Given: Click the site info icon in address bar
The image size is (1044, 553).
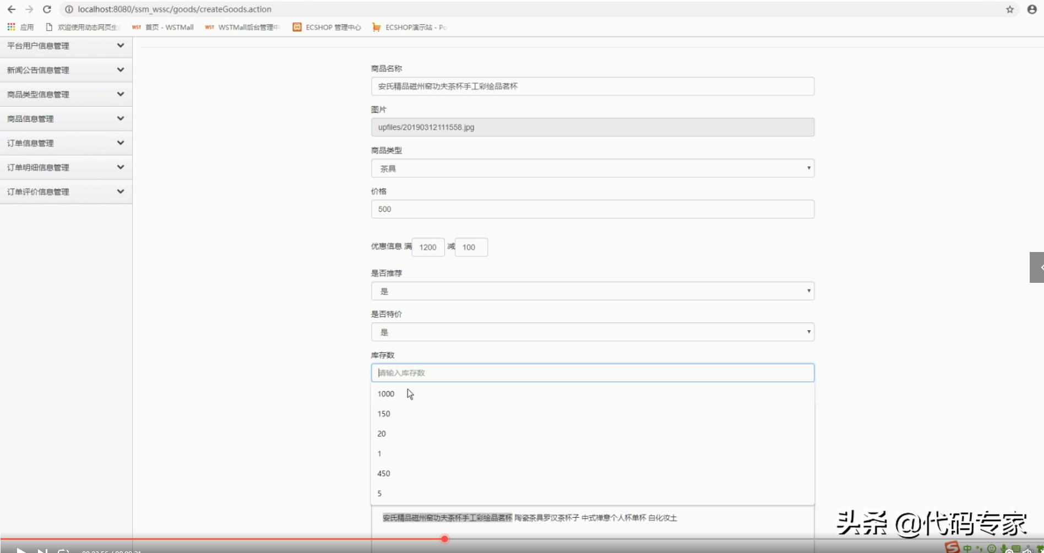Looking at the screenshot, I should tap(69, 9).
